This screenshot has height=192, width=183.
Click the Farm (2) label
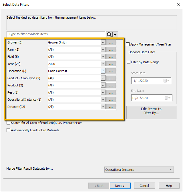tap(13, 50)
